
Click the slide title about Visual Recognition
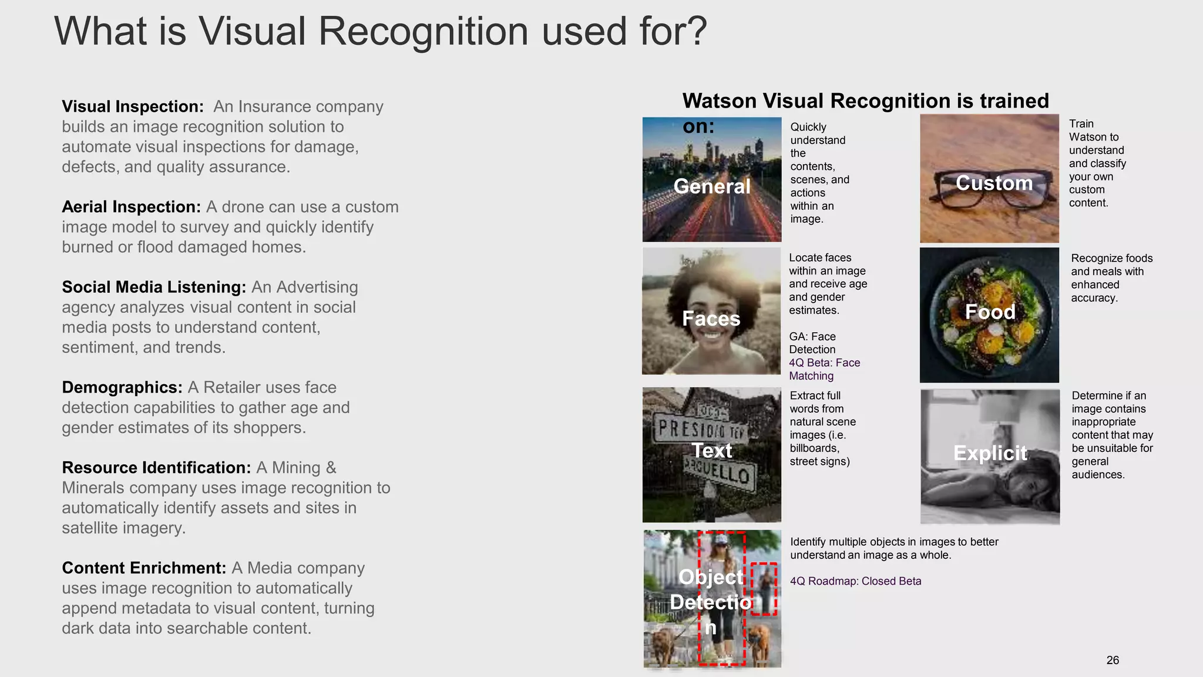click(x=381, y=31)
